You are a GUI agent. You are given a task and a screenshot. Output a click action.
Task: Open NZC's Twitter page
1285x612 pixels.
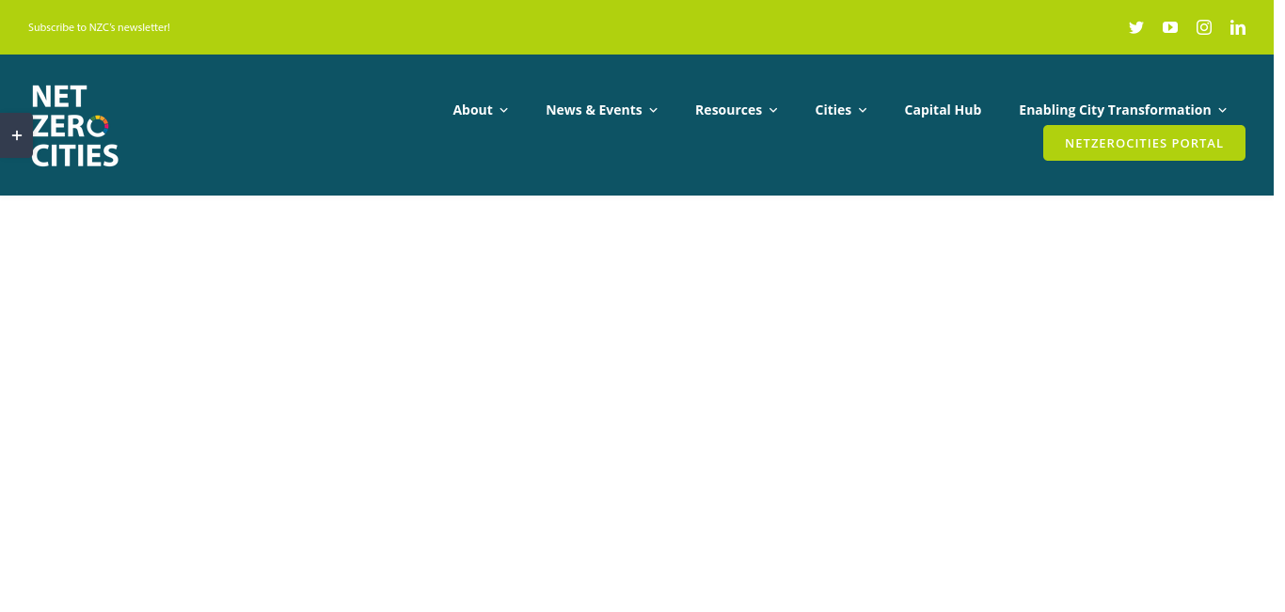(x=1136, y=27)
